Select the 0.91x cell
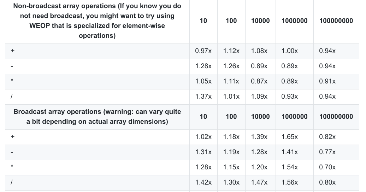Screen dimensions: 366x192 [327, 81]
